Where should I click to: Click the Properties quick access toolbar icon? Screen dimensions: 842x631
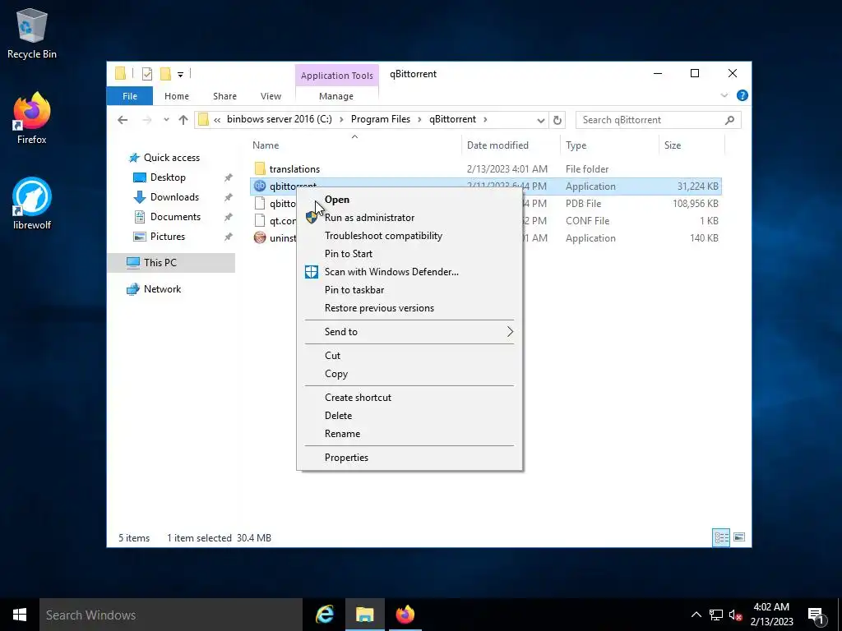coord(146,74)
